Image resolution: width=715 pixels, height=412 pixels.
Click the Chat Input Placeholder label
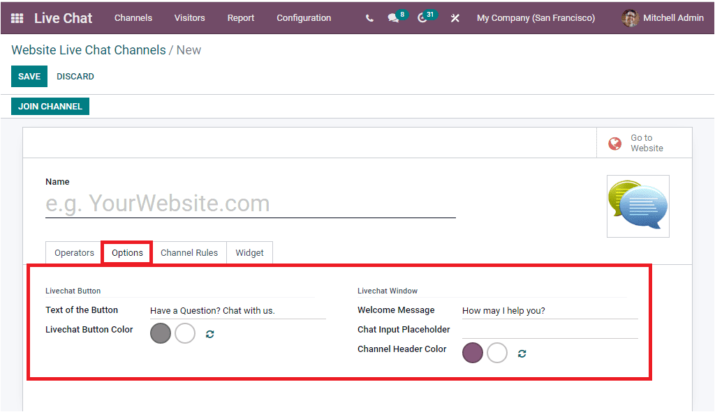(404, 330)
